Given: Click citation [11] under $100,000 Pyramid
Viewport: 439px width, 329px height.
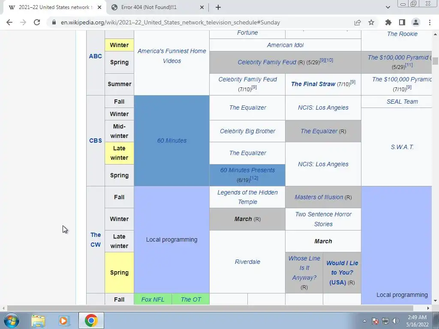Looking at the screenshot, I should click(409, 65).
